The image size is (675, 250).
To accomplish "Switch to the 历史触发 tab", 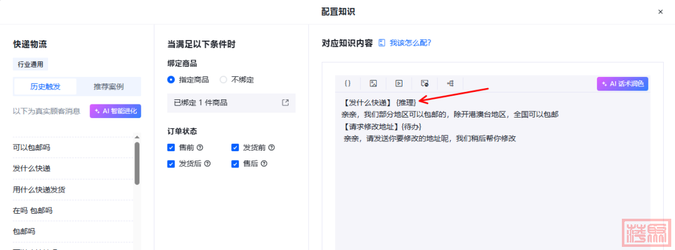I will coord(46,86).
